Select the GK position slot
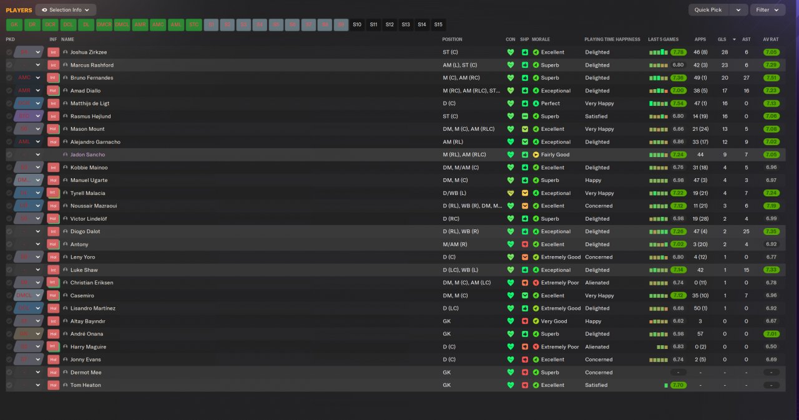 coord(14,25)
